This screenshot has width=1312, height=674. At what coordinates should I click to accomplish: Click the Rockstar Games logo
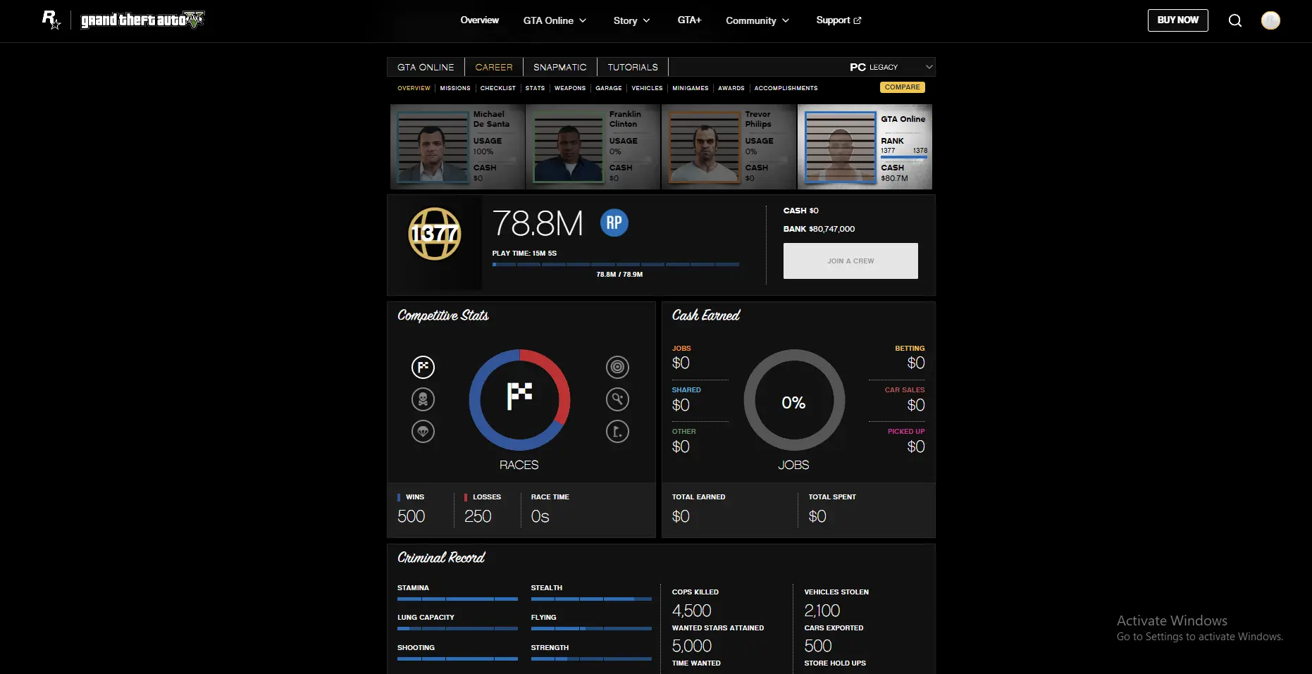51,20
